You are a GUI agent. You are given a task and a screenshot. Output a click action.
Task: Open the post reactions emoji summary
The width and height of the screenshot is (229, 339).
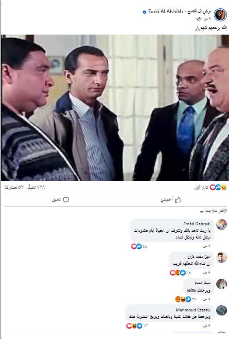tap(218, 187)
